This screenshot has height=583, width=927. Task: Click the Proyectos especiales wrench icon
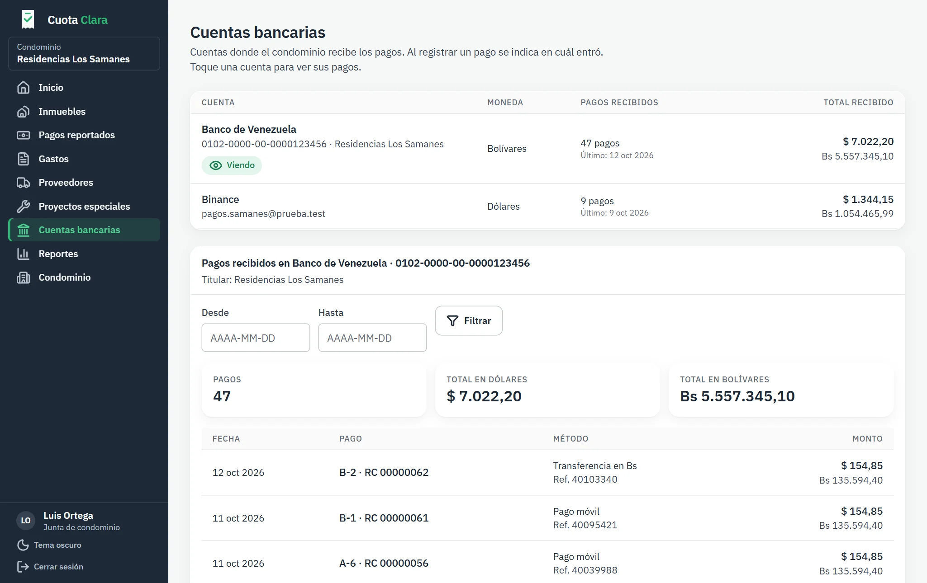click(x=23, y=207)
